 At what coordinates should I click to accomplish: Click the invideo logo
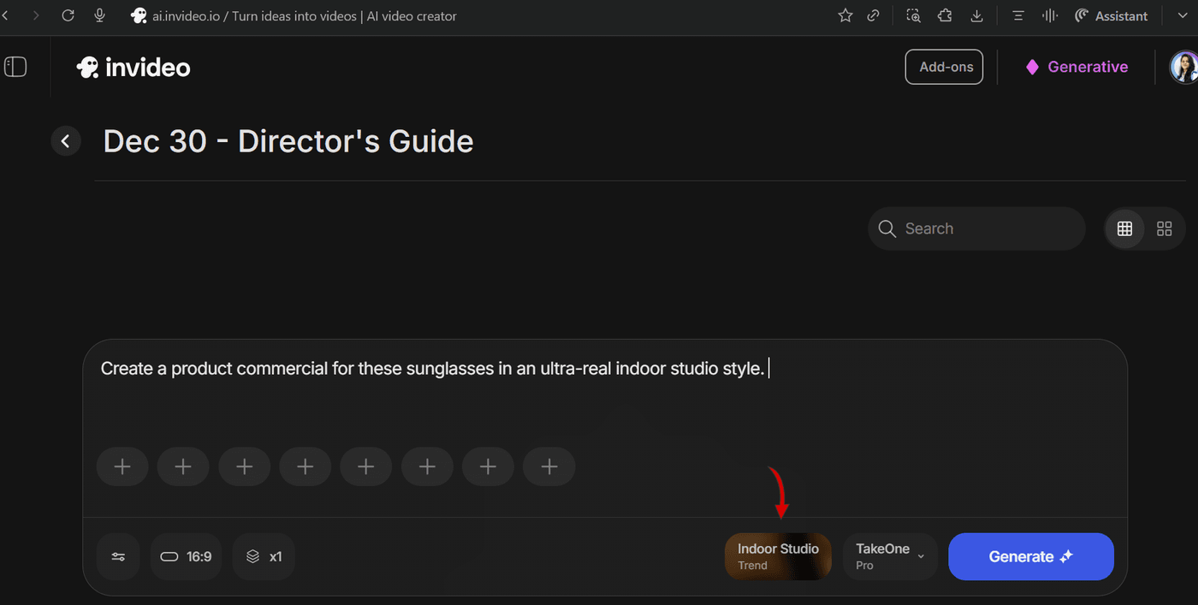[x=133, y=67]
